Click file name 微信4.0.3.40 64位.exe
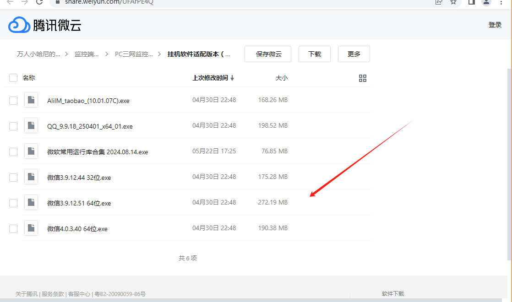This screenshot has height=302, width=512. point(77,229)
